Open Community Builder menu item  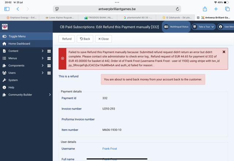(20, 95)
